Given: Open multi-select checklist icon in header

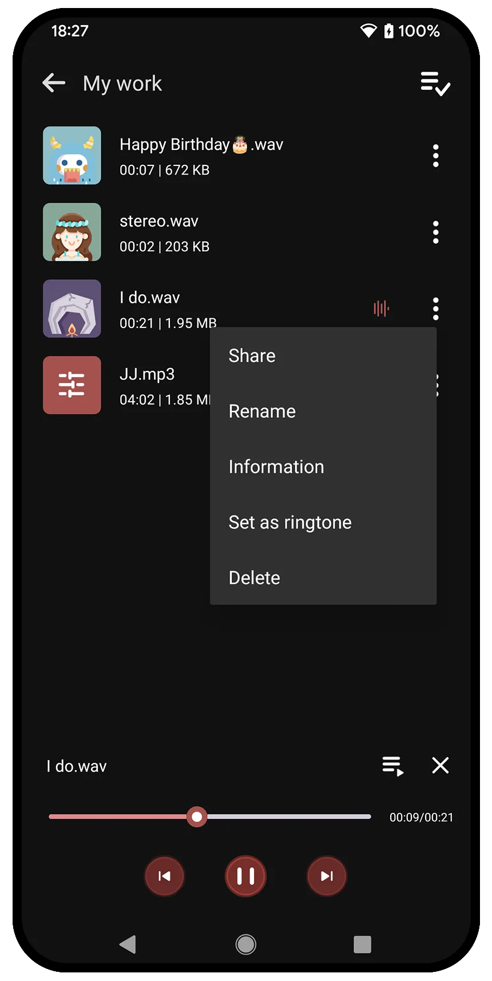Looking at the screenshot, I should (435, 84).
